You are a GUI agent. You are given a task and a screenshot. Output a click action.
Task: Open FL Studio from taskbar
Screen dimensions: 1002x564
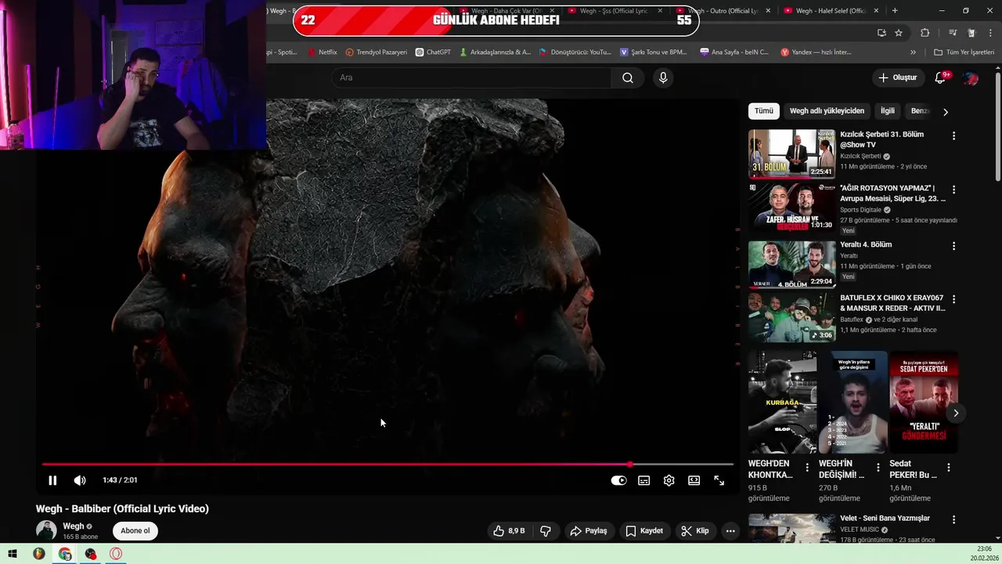tap(38, 554)
